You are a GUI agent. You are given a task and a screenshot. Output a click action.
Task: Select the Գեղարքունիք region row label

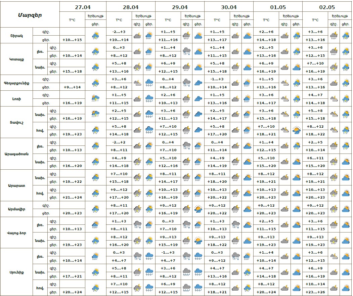click(x=16, y=83)
